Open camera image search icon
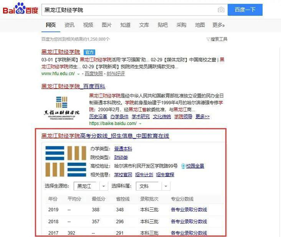This screenshot has height=237, width=281. [x=221, y=10]
